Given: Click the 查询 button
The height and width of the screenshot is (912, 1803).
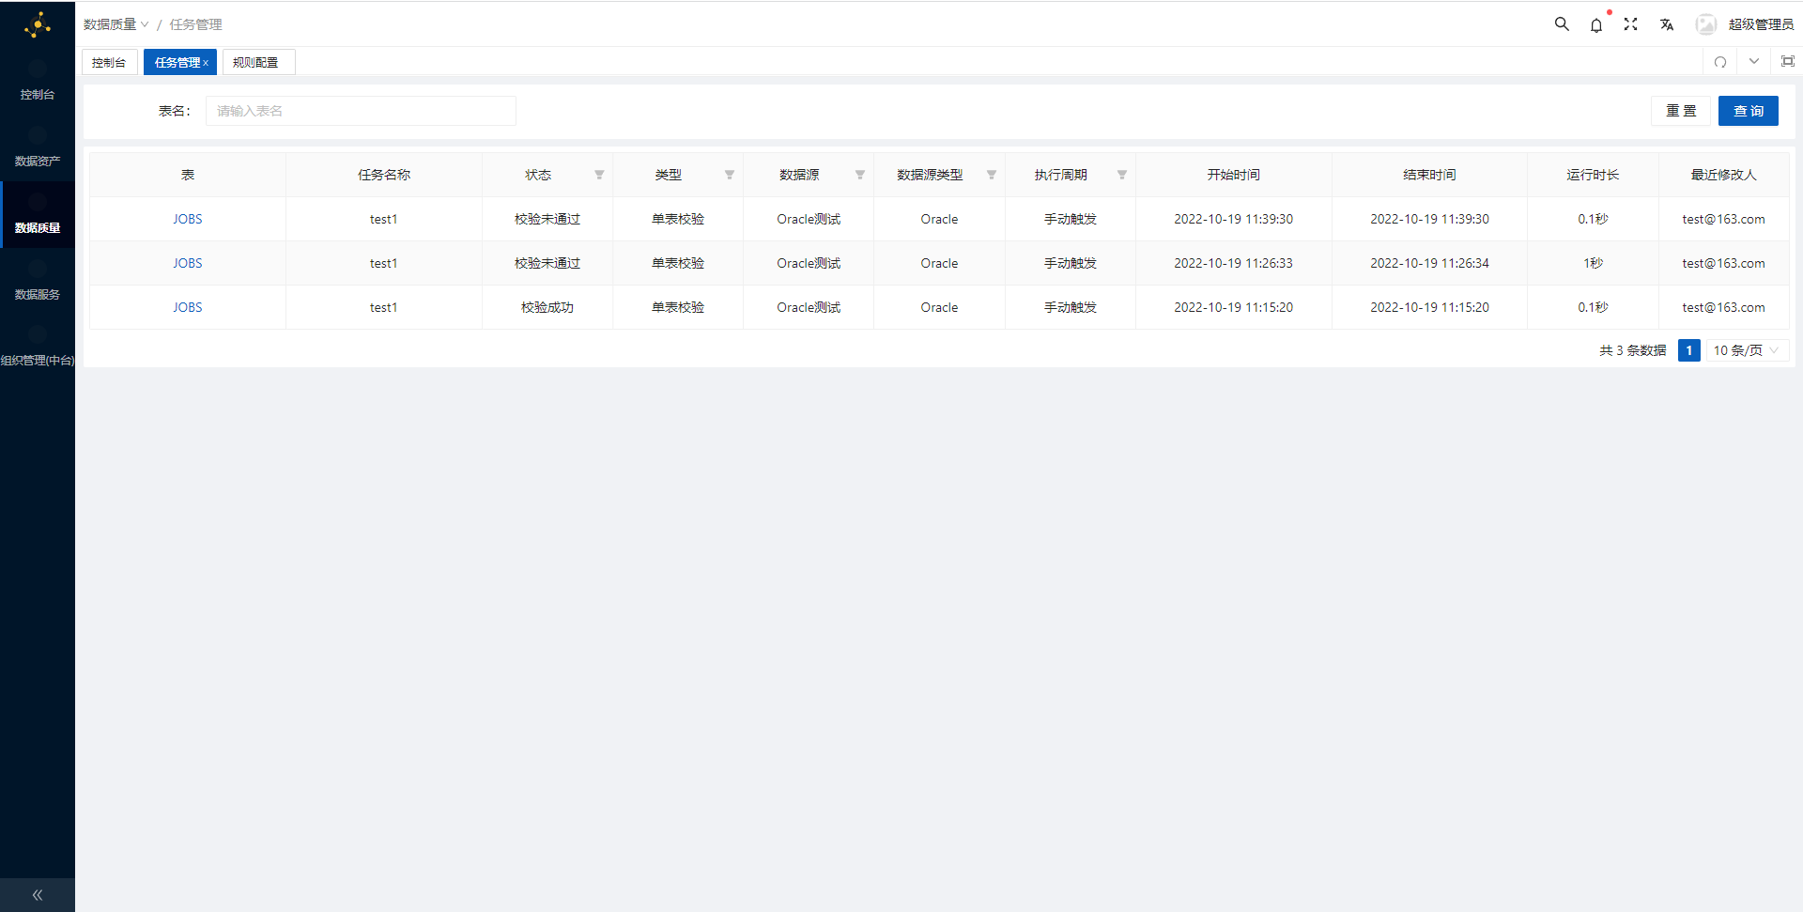Looking at the screenshot, I should 1748,111.
